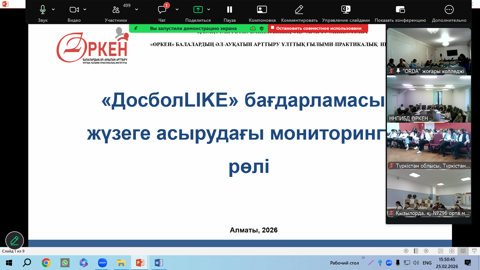The height and width of the screenshot is (270, 480).
Task: Open the Дополнительно more menu
Action: click(x=449, y=13)
